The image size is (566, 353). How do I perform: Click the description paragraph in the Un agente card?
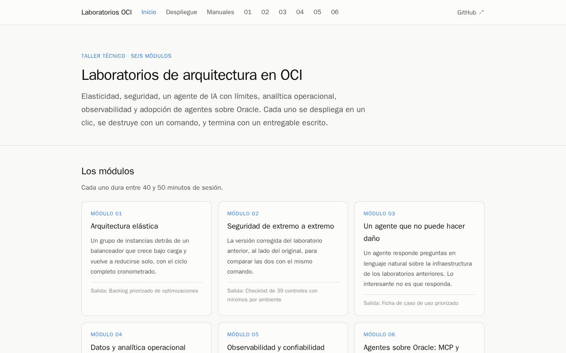point(418,268)
